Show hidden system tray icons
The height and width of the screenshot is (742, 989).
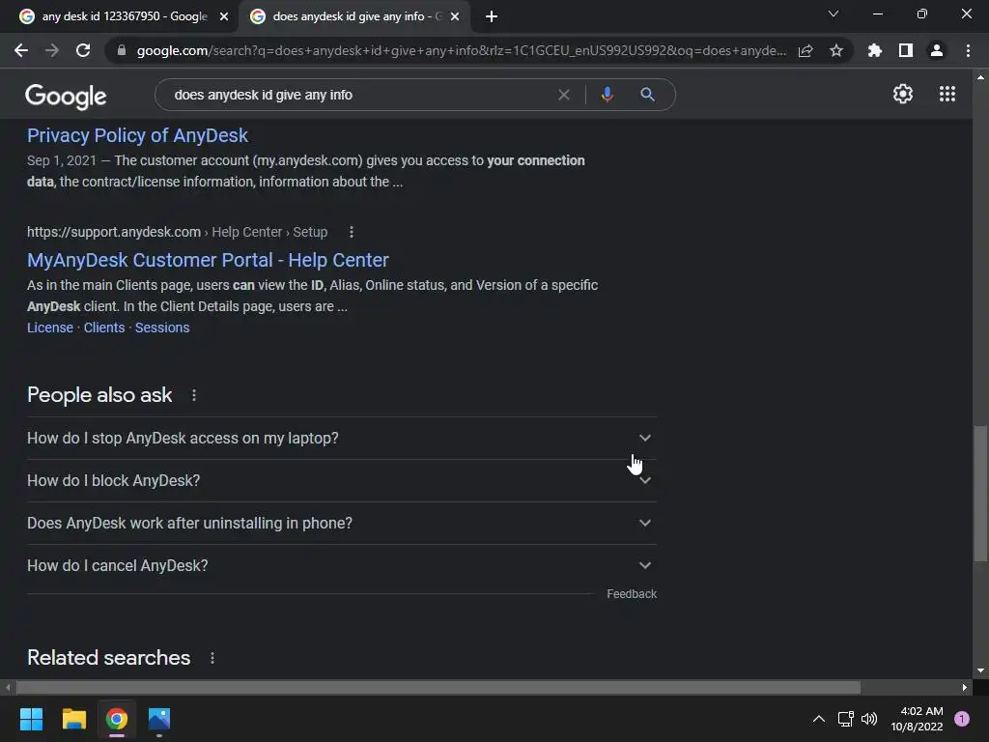[819, 719]
